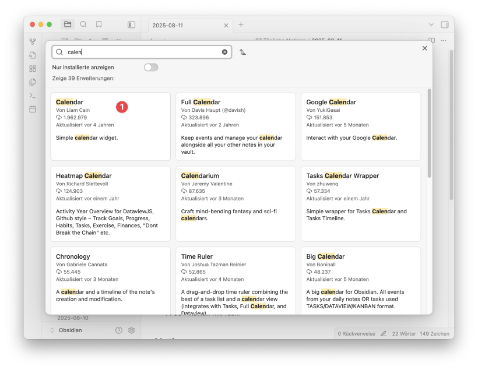Click Simple calendar widget description
The height and width of the screenshot is (370, 478).
[87, 138]
